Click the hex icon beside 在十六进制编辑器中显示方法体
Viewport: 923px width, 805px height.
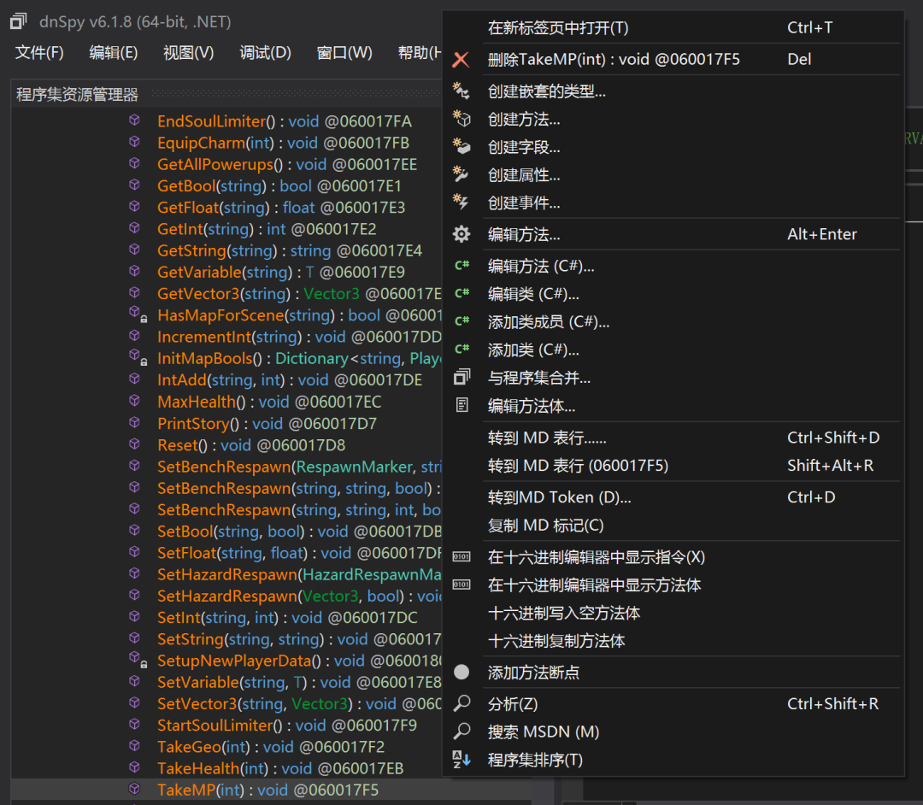pos(461,585)
